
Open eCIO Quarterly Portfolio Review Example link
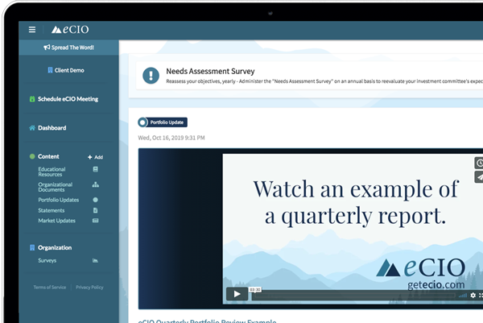tap(208, 321)
